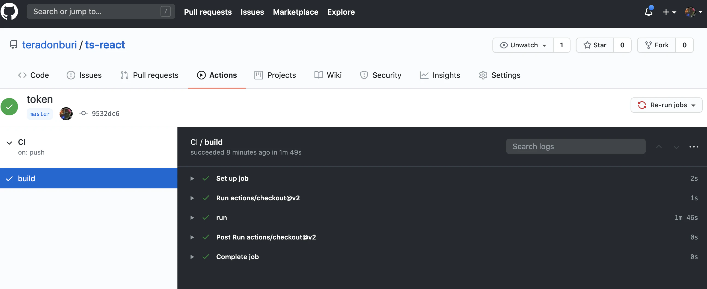The image size is (707, 289).
Task: Select the Actions tab
Action: [217, 75]
